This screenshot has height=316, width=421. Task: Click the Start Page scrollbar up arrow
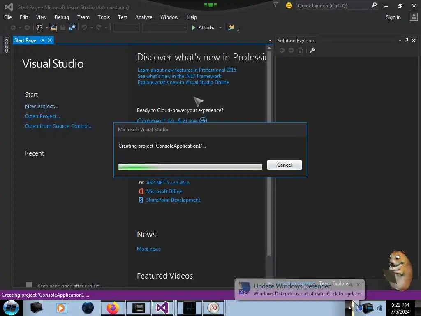pyautogui.click(x=269, y=48)
